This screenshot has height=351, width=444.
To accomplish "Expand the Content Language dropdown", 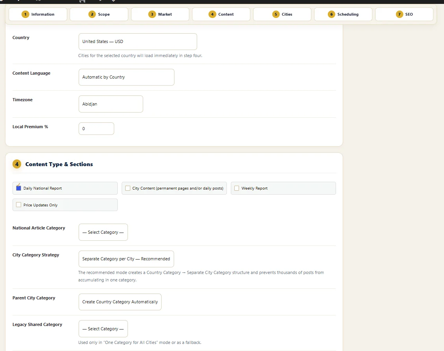I will tap(126, 77).
